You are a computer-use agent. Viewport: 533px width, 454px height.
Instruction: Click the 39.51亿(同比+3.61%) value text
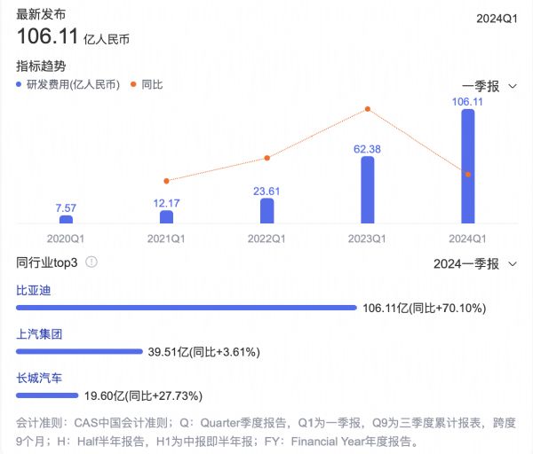click(x=204, y=352)
